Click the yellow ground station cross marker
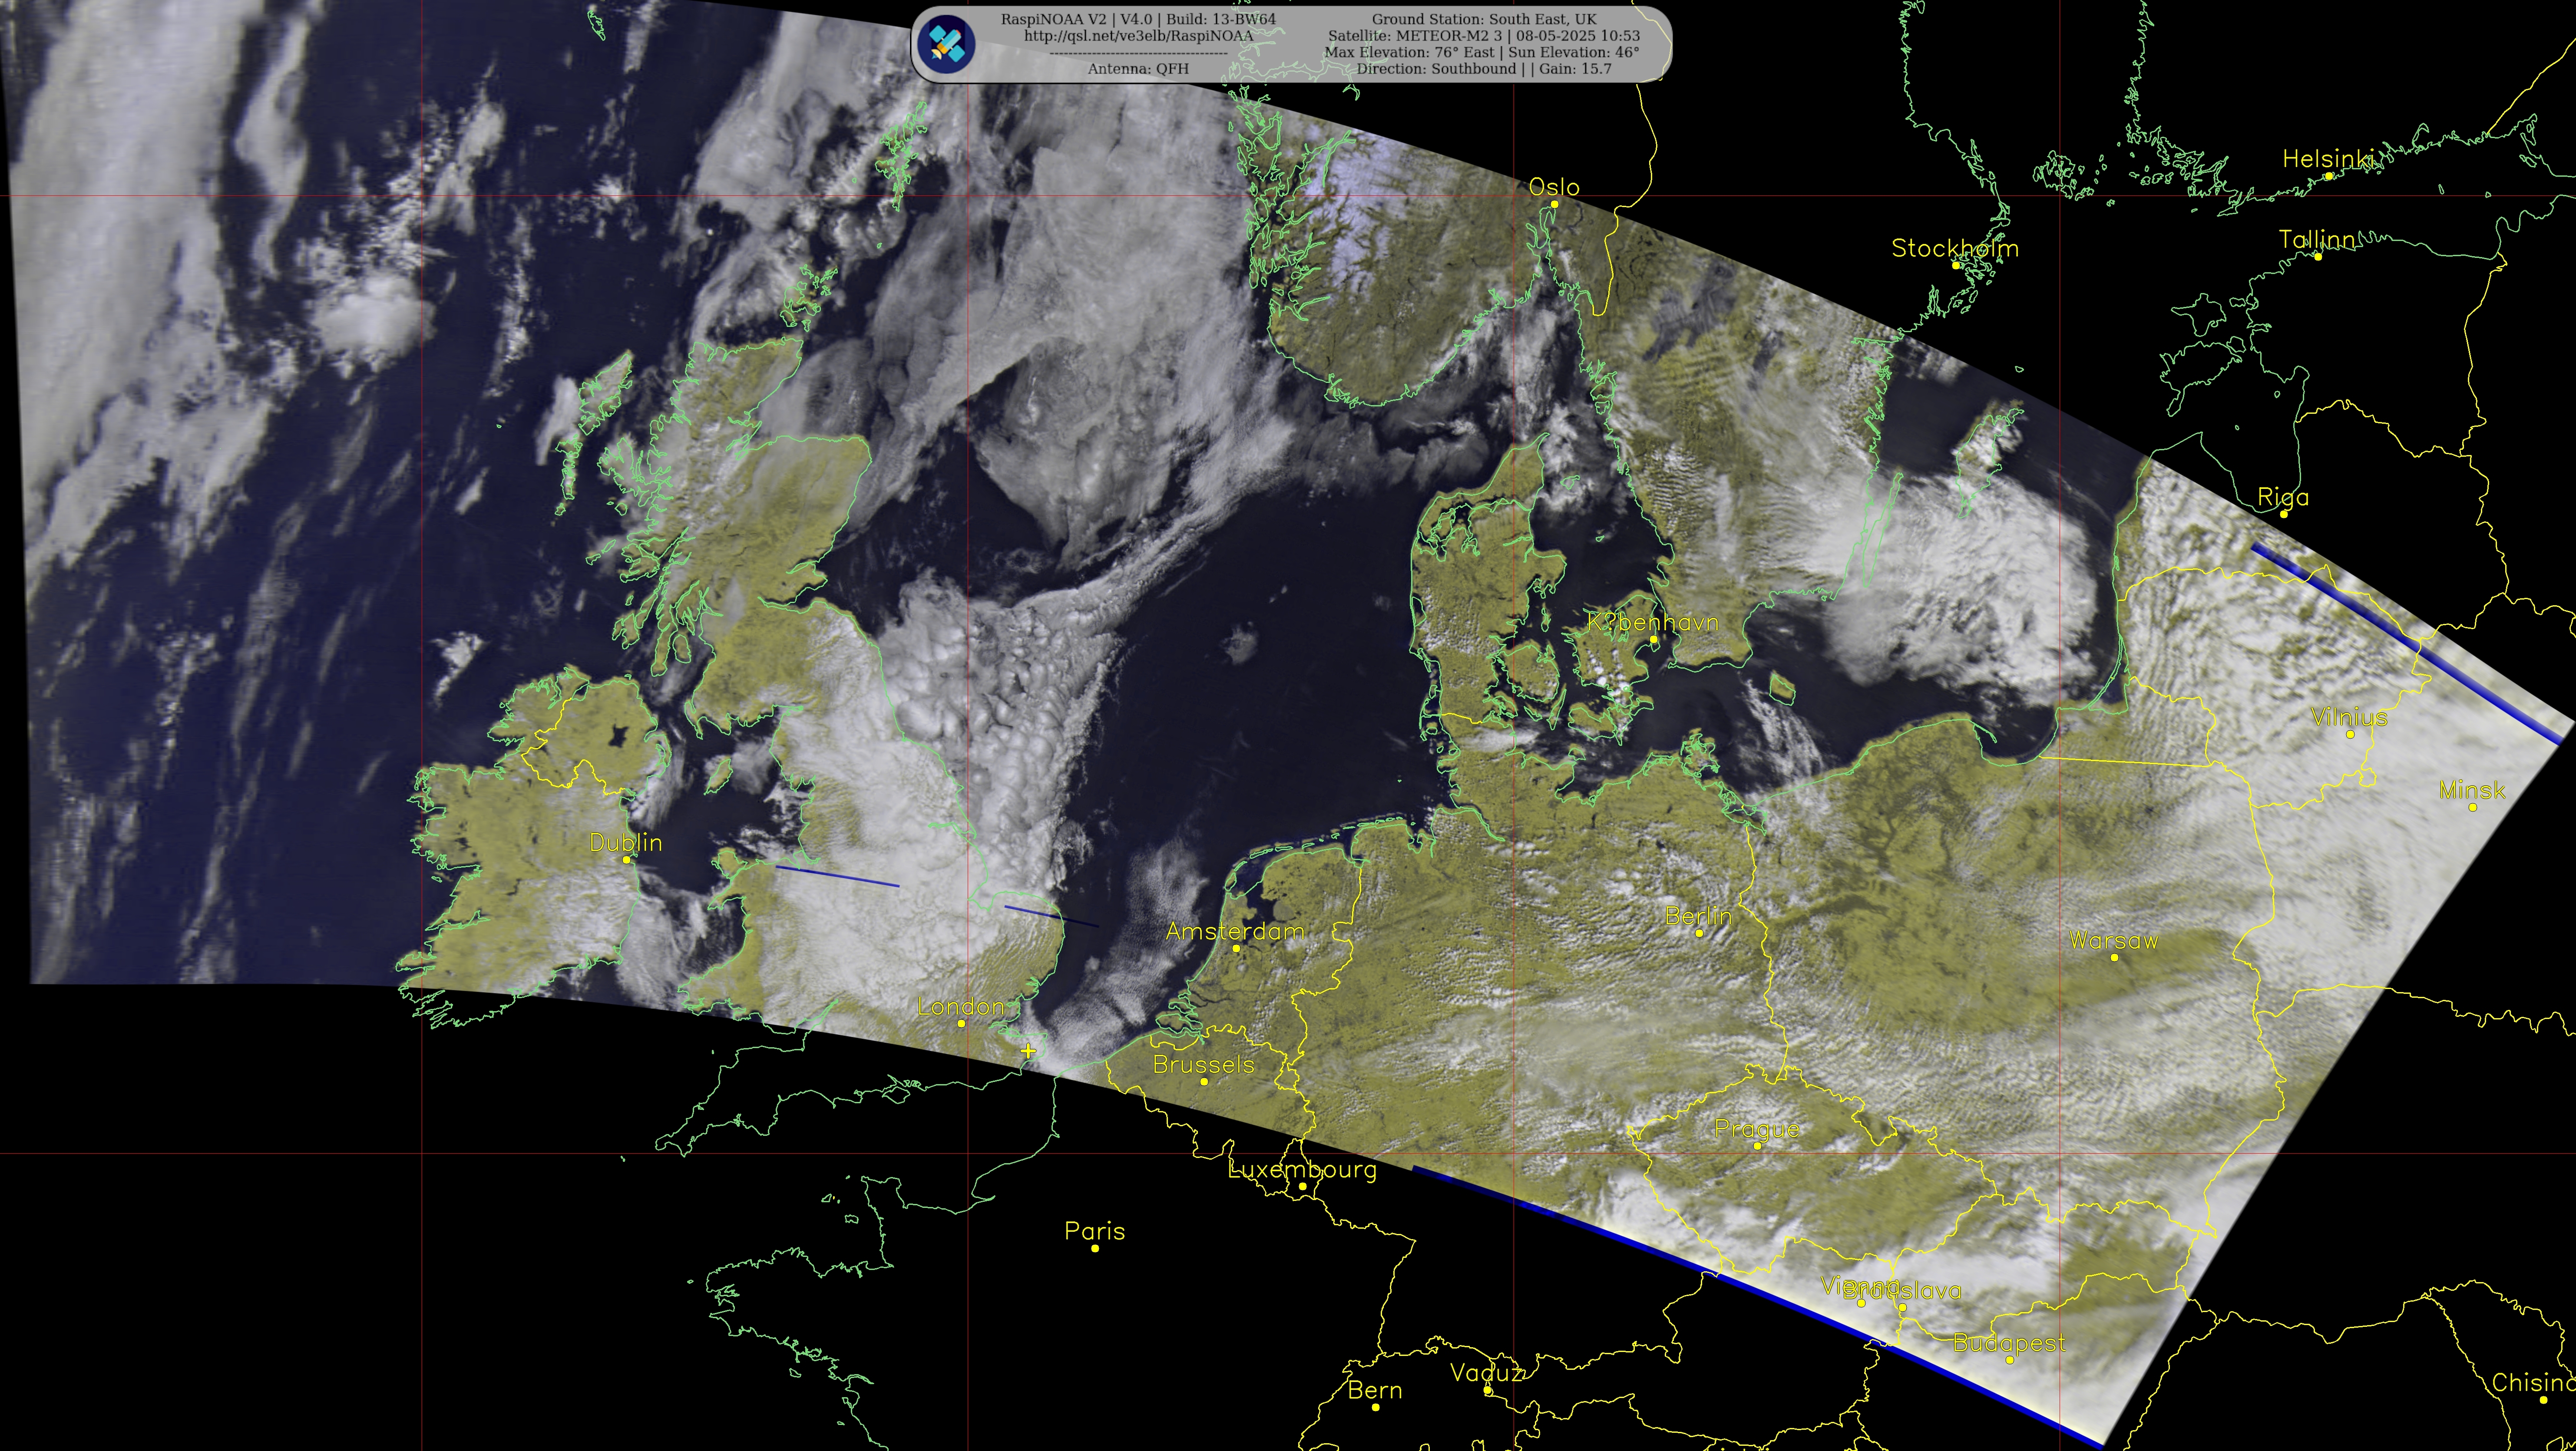 (x=1028, y=1050)
